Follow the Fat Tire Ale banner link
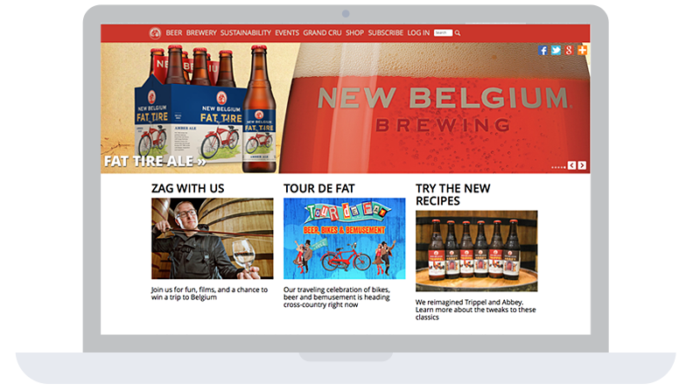 pyautogui.click(x=156, y=161)
